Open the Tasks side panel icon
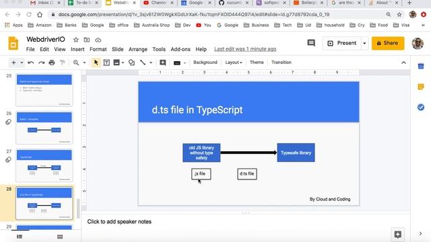Screen dimensions: 431x242 coord(420,108)
